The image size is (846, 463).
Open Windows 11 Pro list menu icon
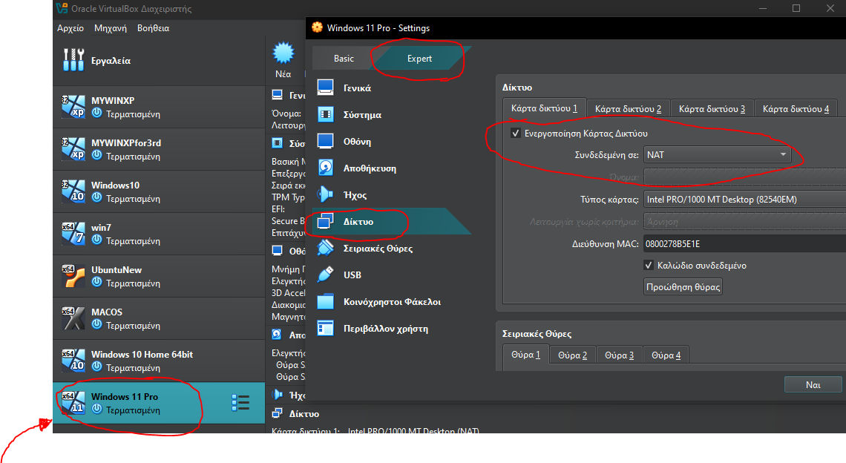point(240,403)
